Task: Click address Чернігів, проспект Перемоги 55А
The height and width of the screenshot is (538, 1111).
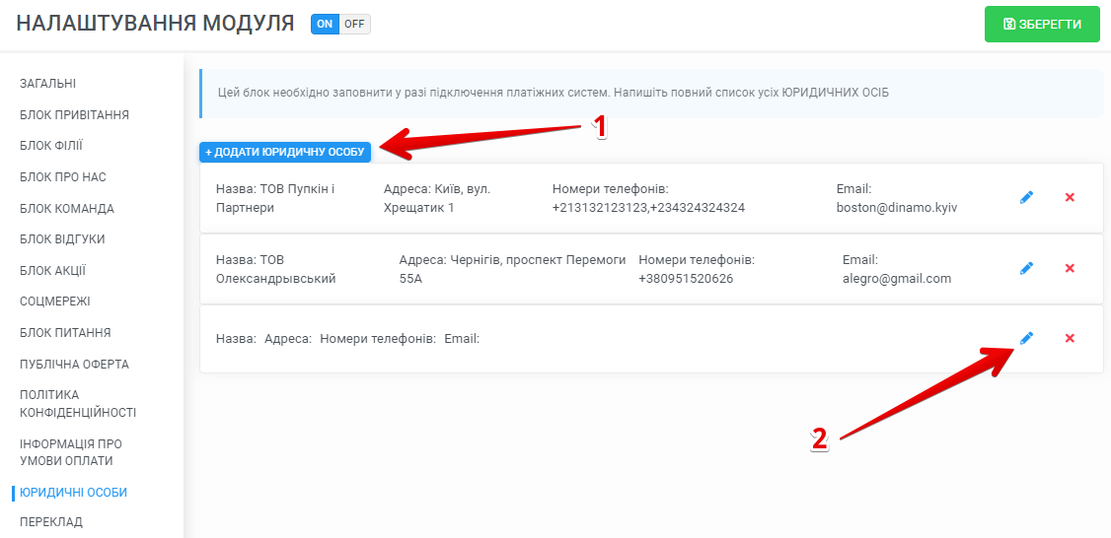Action: coord(512,270)
